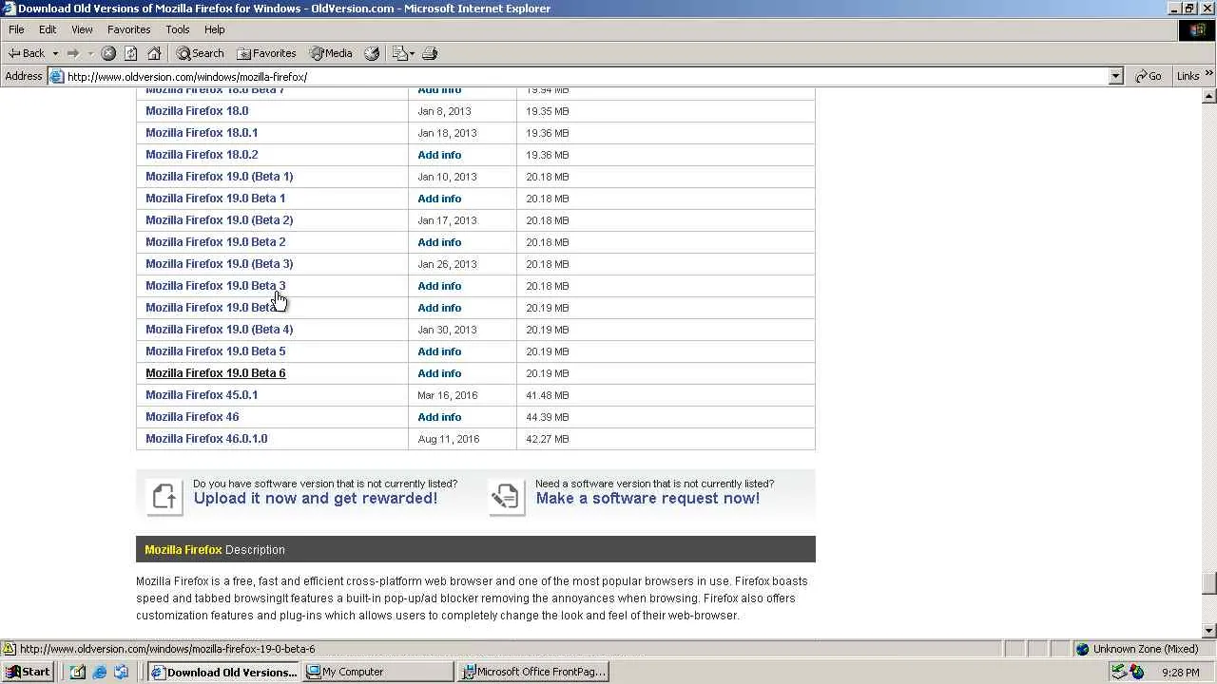Open the Mozilla Firefox 18.0 link
This screenshot has height=684, width=1217.
pyautogui.click(x=197, y=111)
